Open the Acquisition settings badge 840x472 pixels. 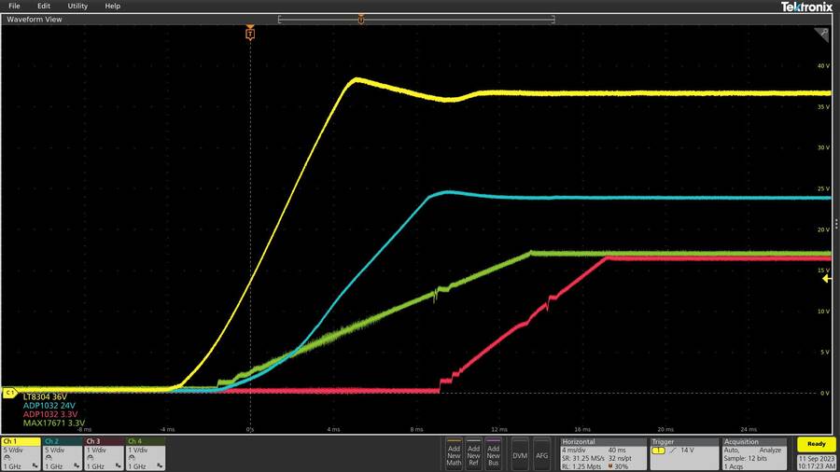(754, 452)
